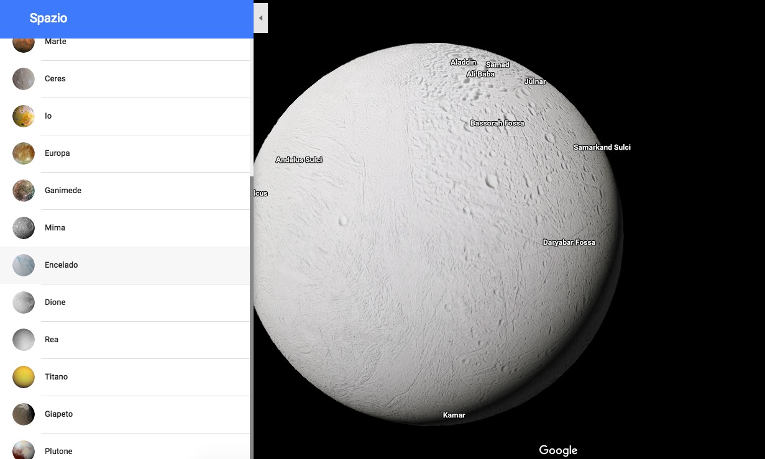
Task: Select the Mima moon icon
Action: [x=24, y=228]
